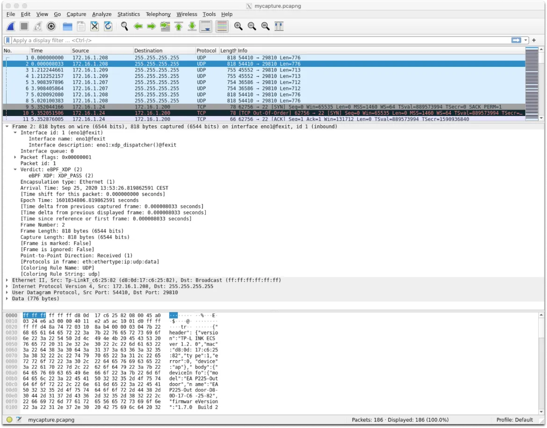This screenshot has width=547, height=428.
Task: Open the Telephony menu
Action: tap(158, 15)
